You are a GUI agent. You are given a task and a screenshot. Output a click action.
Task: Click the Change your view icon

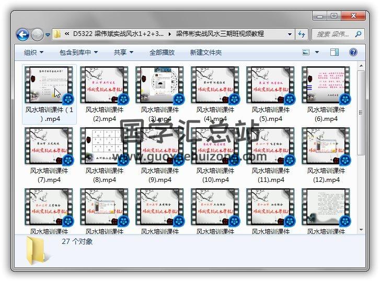pos(306,52)
